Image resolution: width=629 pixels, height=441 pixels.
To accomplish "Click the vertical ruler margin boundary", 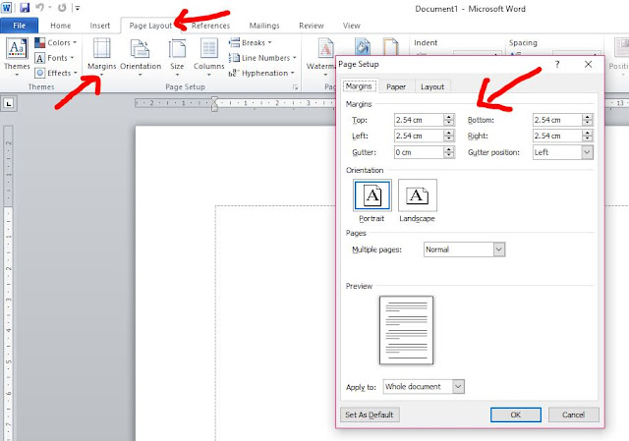I will [x=8, y=207].
